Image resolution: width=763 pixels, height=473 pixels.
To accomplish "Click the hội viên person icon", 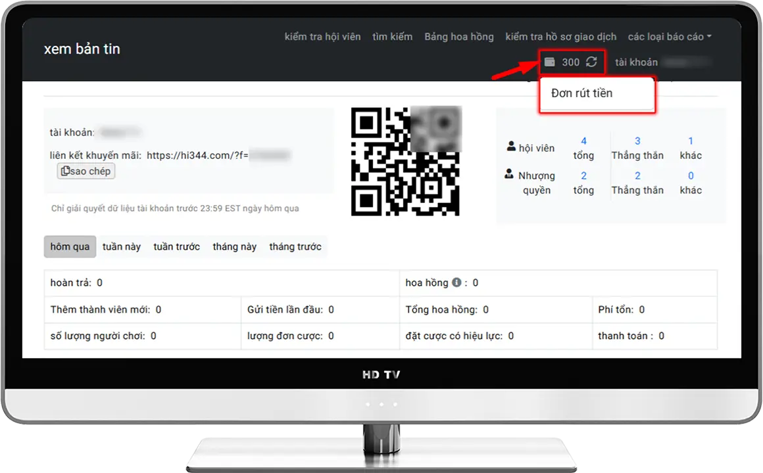I will point(511,146).
